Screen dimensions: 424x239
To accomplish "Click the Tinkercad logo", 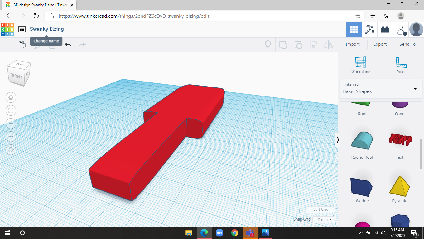I will [7, 29].
